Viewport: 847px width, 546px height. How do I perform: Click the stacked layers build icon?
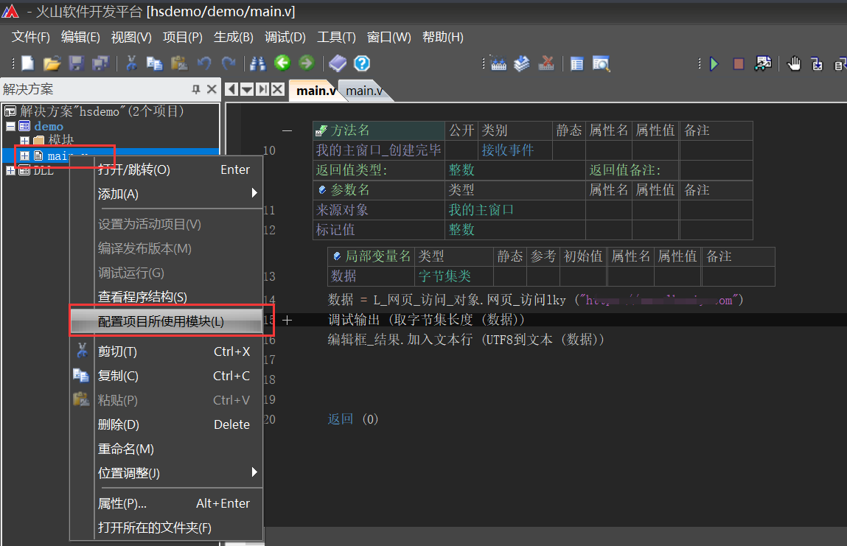point(522,63)
